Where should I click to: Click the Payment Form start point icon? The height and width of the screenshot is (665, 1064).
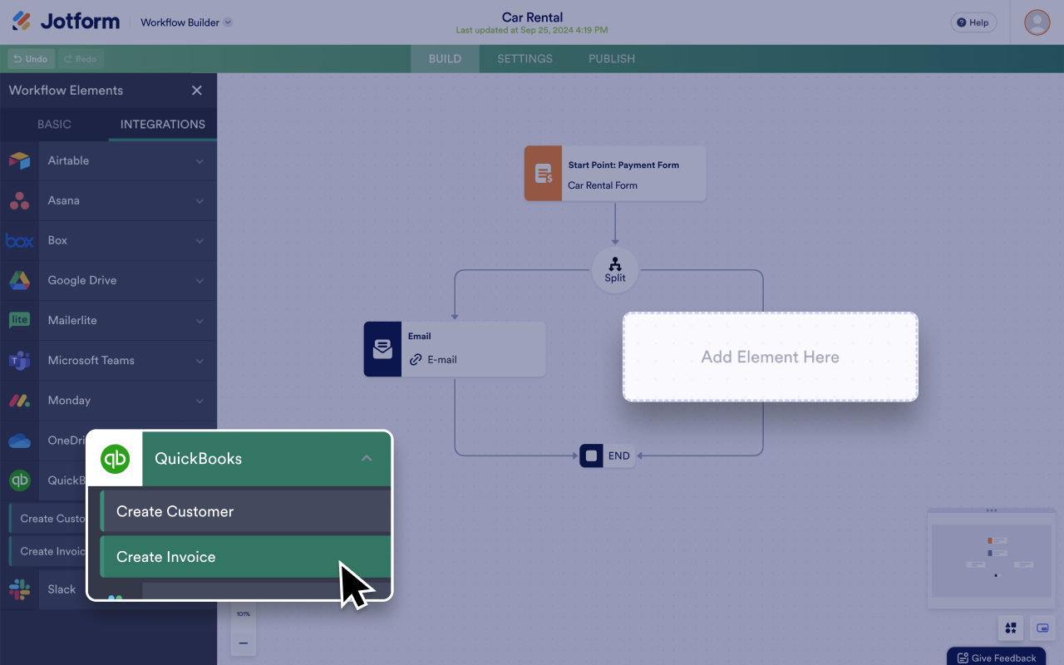(543, 174)
